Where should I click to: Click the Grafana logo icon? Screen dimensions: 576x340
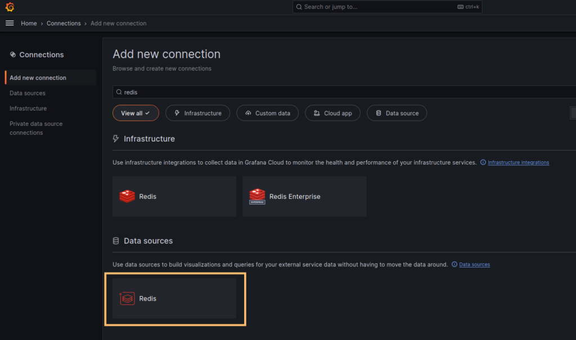pyautogui.click(x=10, y=7)
